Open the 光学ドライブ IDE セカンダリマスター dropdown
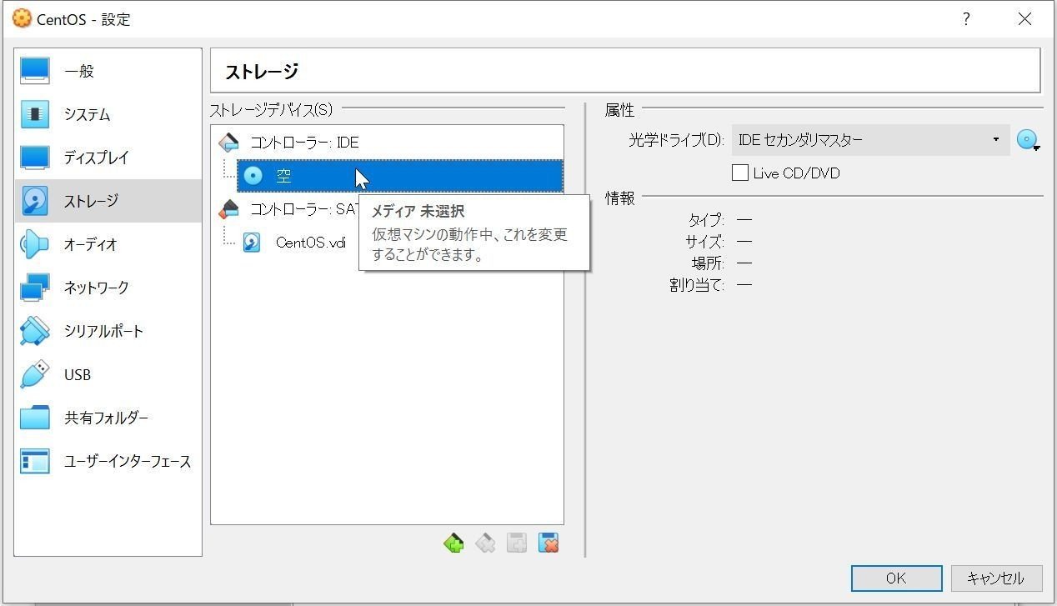The image size is (1057, 606). click(870, 140)
